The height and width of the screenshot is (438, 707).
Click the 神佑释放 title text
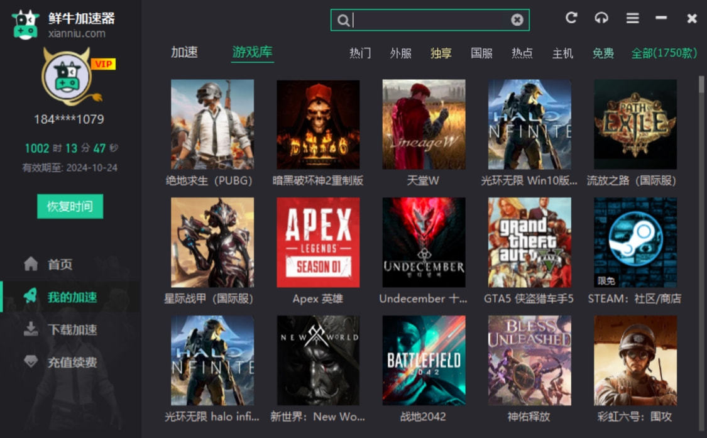[x=529, y=417]
